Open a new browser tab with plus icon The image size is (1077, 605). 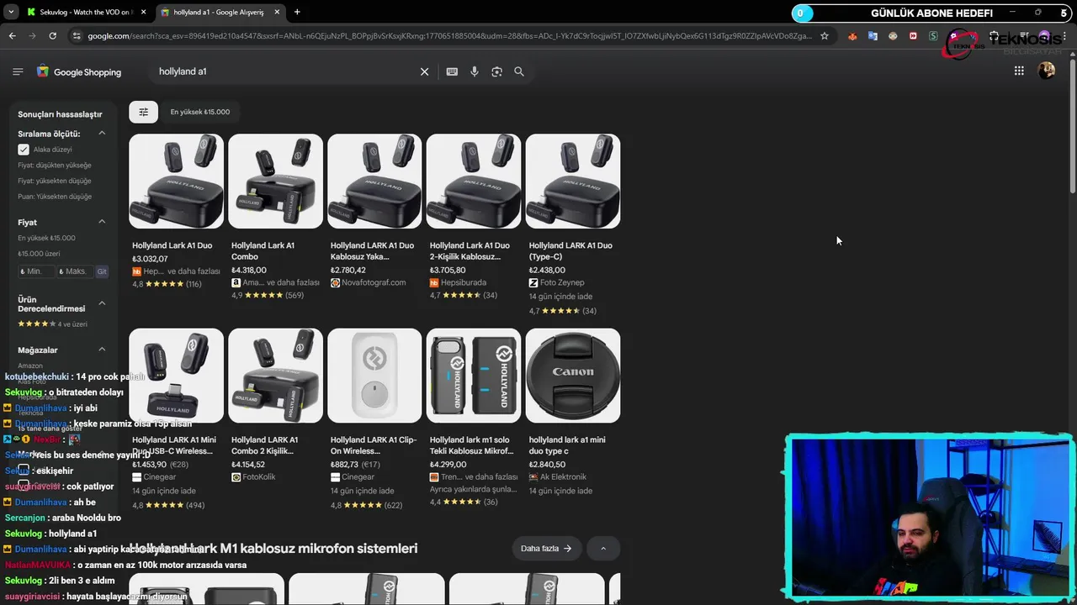point(297,12)
